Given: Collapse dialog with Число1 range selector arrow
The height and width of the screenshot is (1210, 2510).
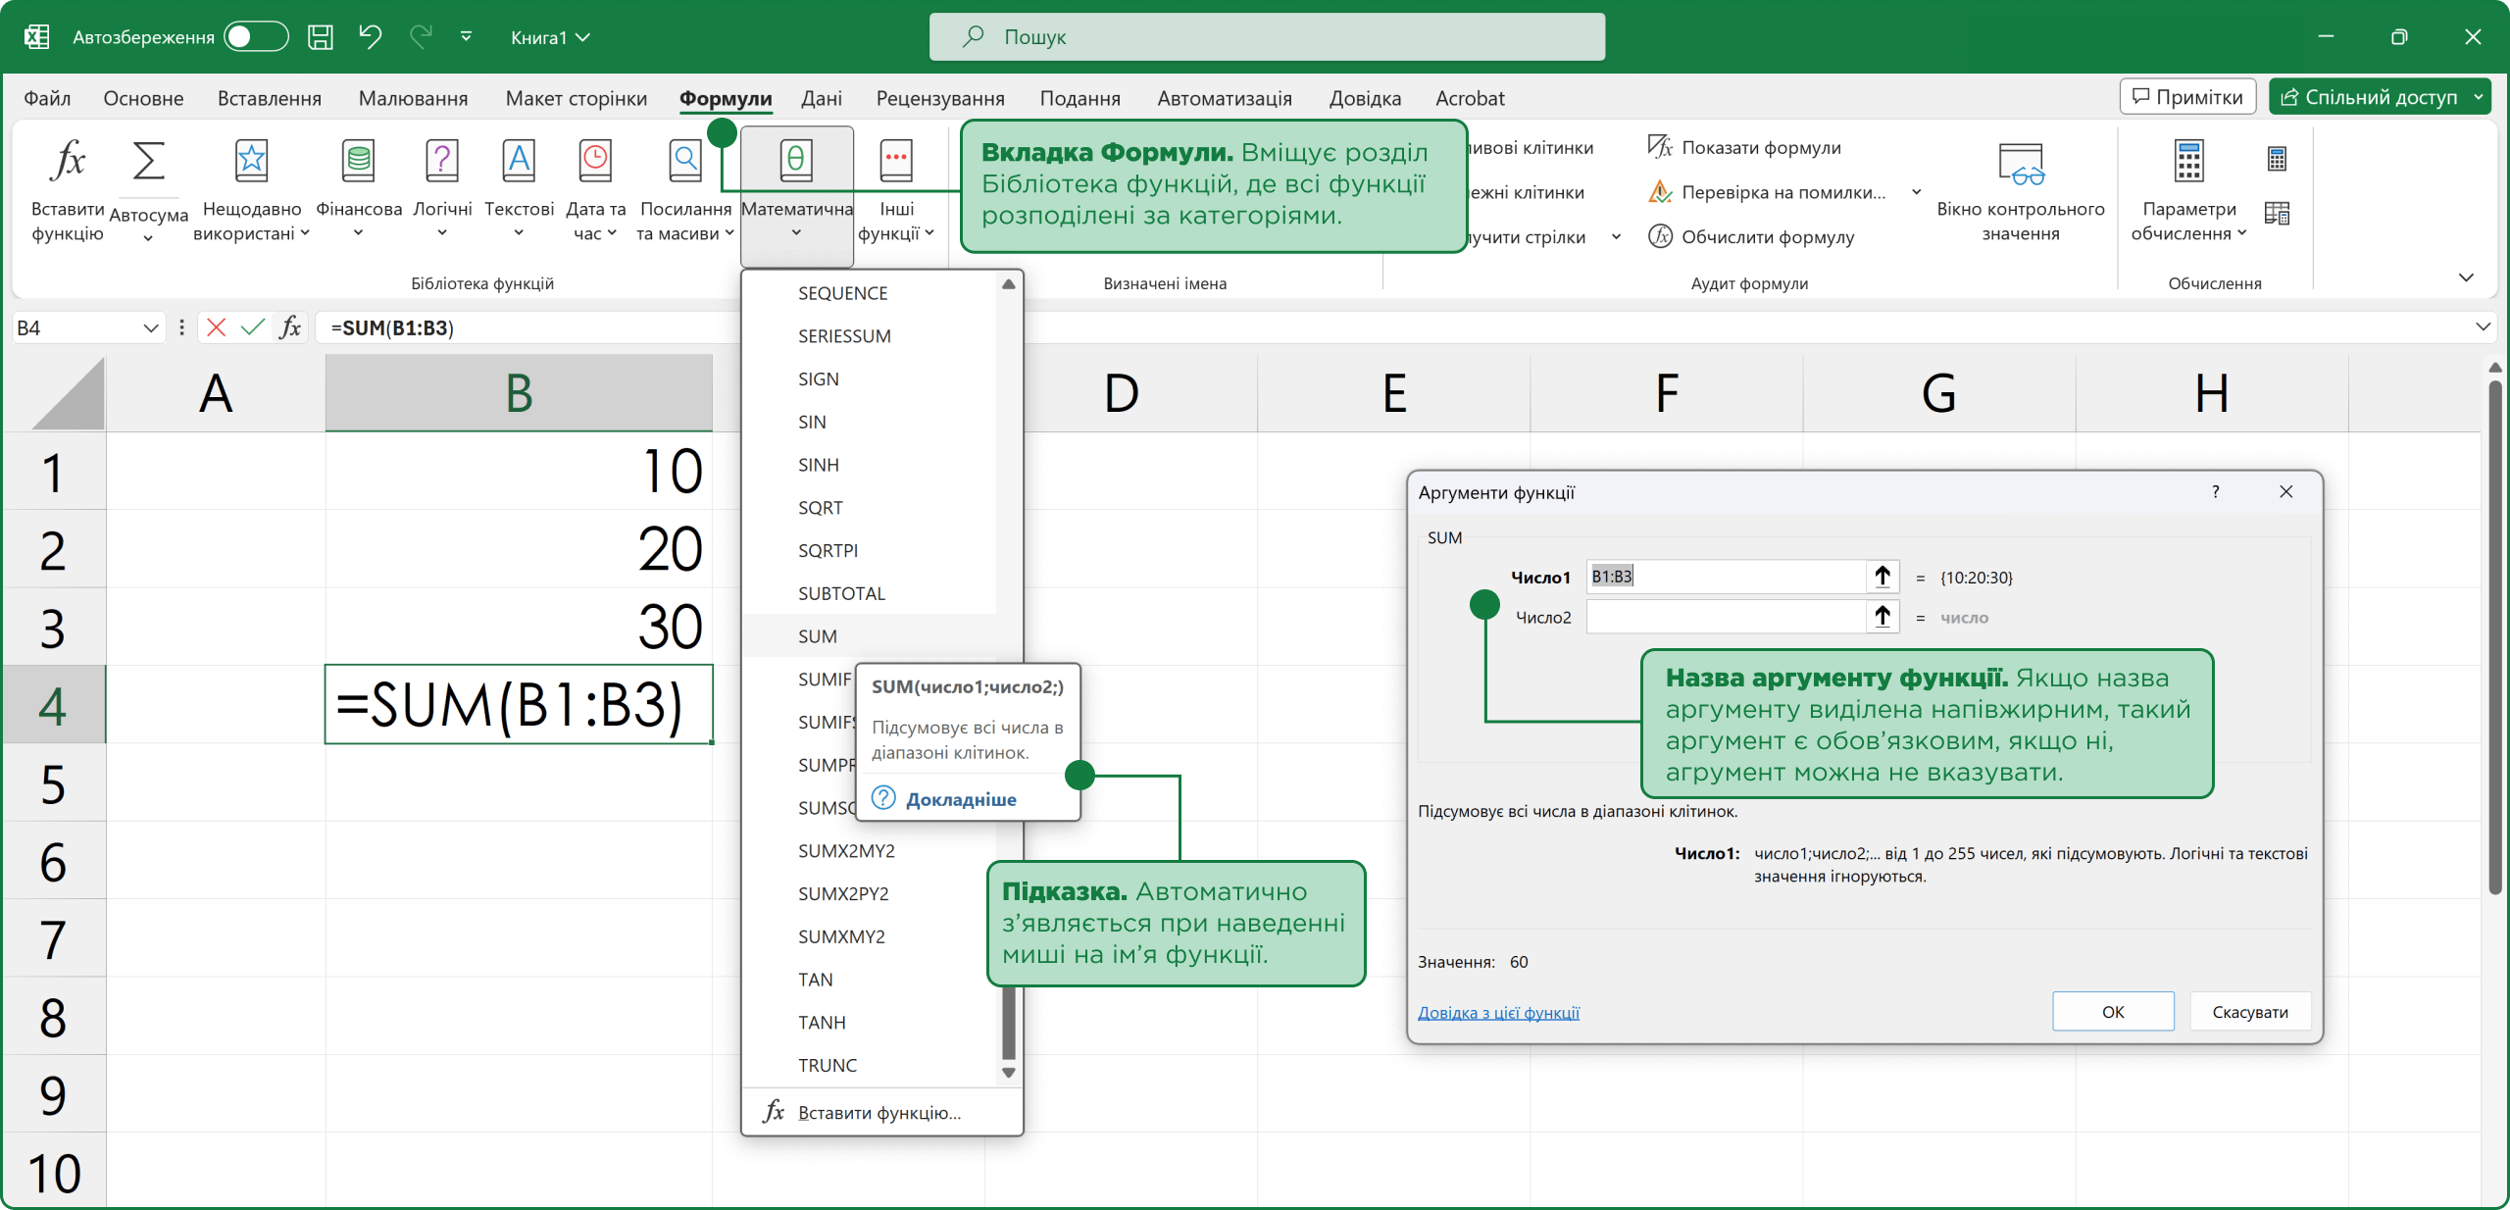Looking at the screenshot, I should [x=1882, y=577].
